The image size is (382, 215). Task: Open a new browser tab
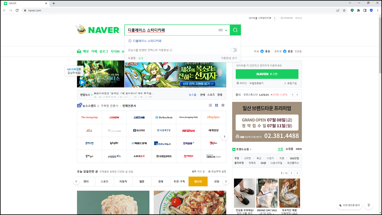point(54,3)
